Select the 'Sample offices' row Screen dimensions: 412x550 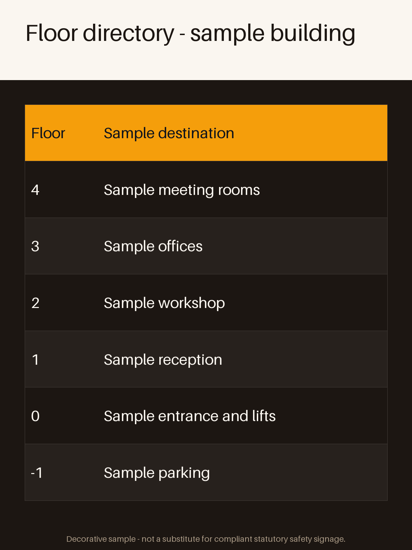pyautogui.click(x=206, y=246)
